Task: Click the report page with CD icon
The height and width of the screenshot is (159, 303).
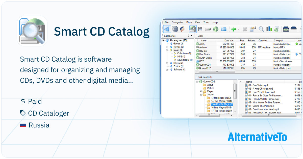Action: click(276, 29)
